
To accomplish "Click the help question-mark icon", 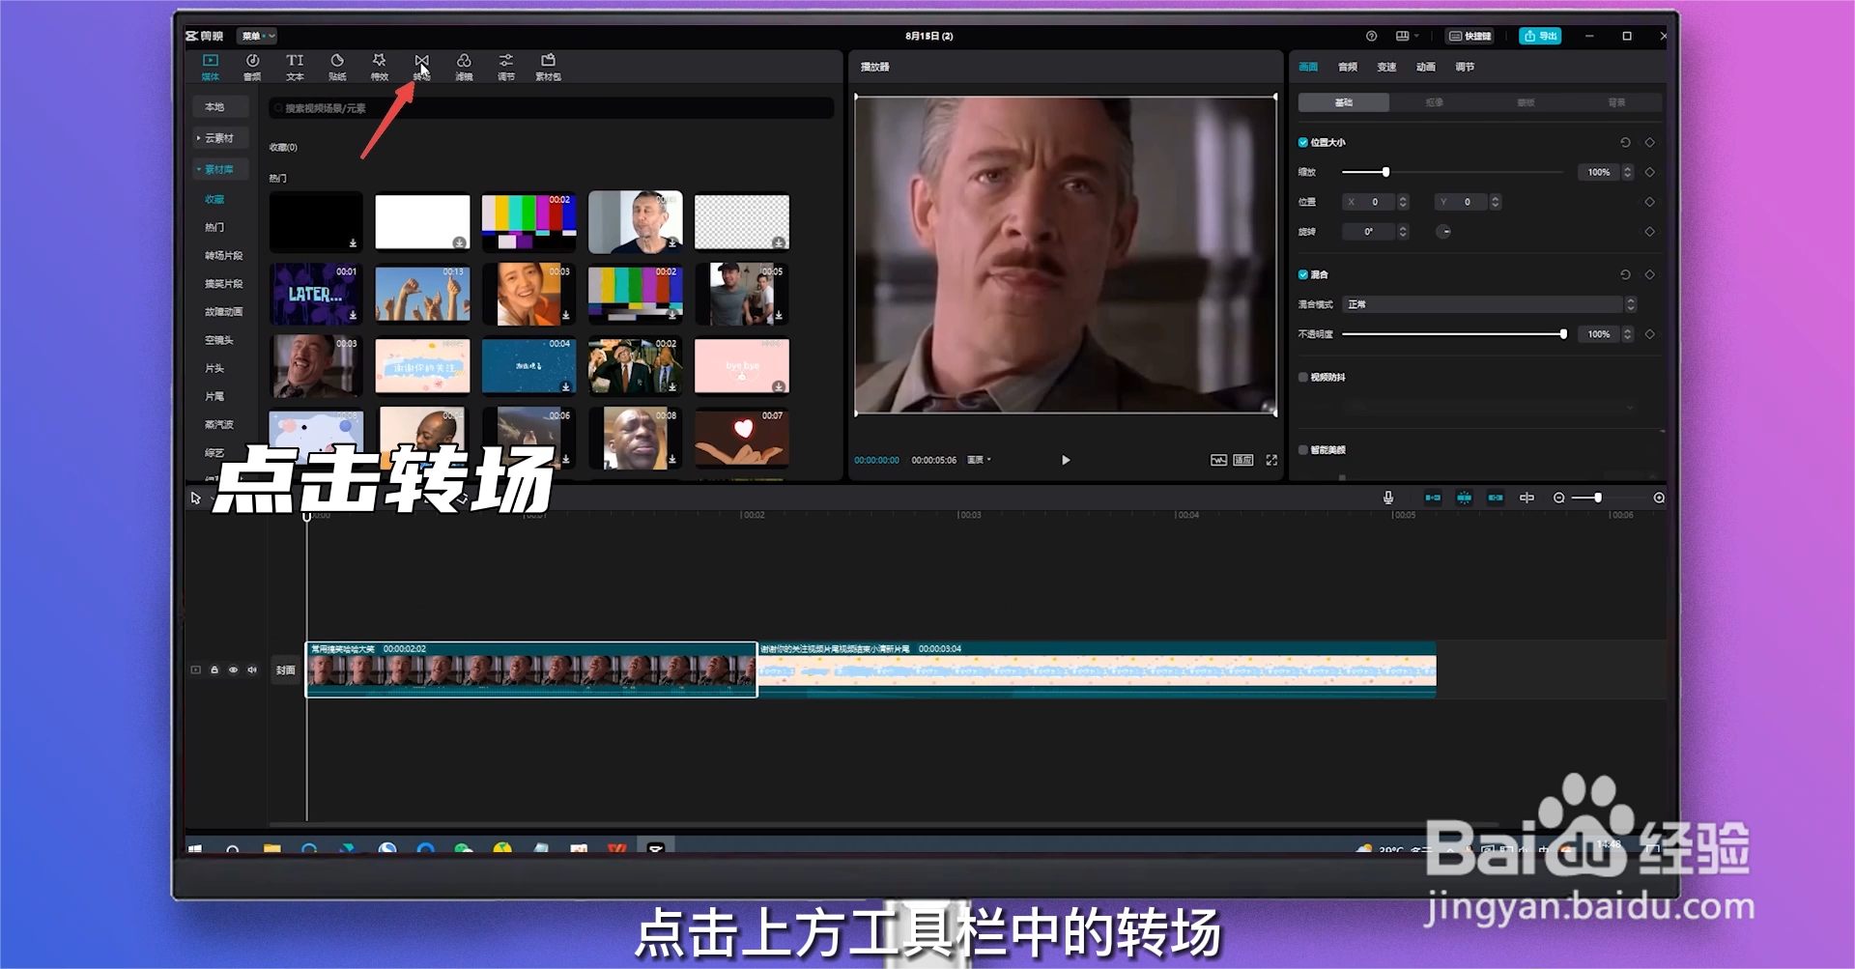I will tap(1371, 36).
